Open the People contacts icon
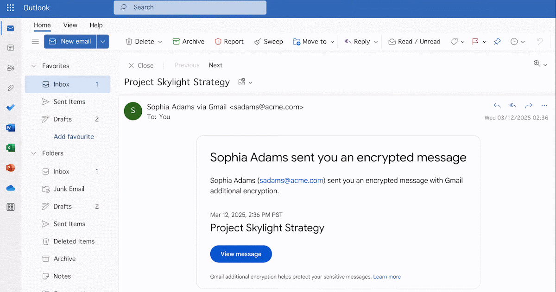 10,68
